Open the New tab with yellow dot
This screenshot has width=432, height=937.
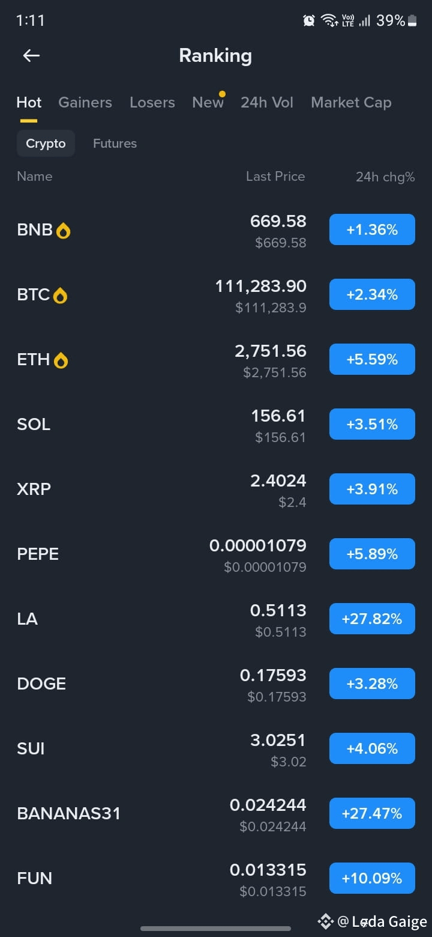208,103
